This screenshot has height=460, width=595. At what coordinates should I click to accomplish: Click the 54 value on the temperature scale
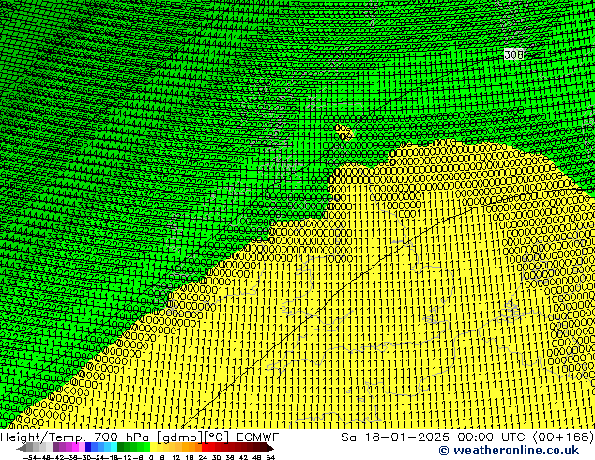click(x=270, y=458)
